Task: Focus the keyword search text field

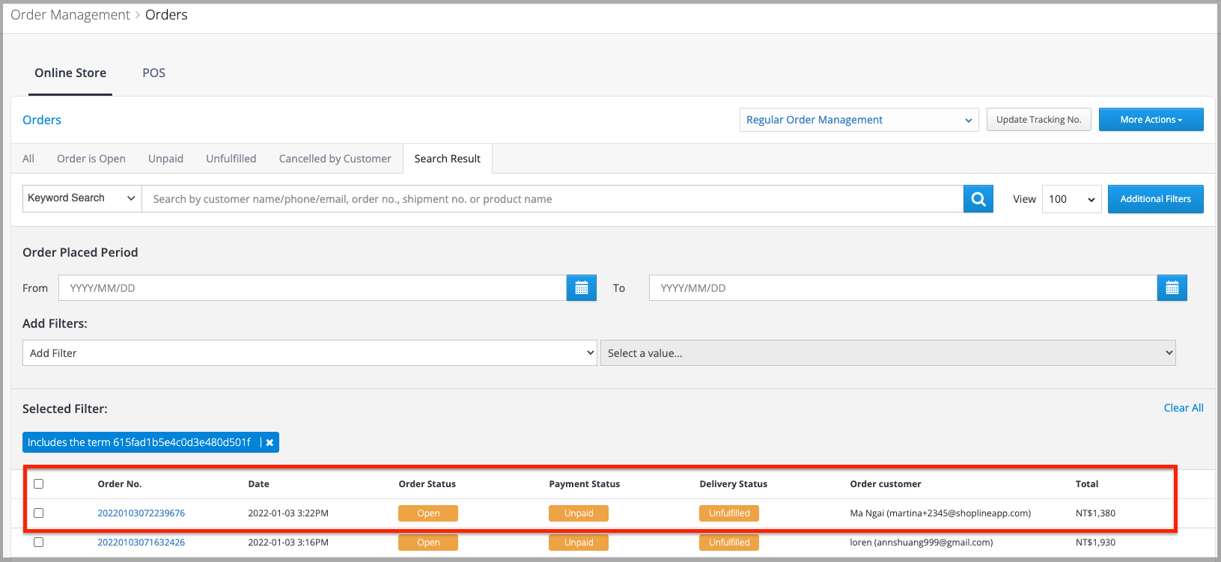Action: tap(552, 199)
